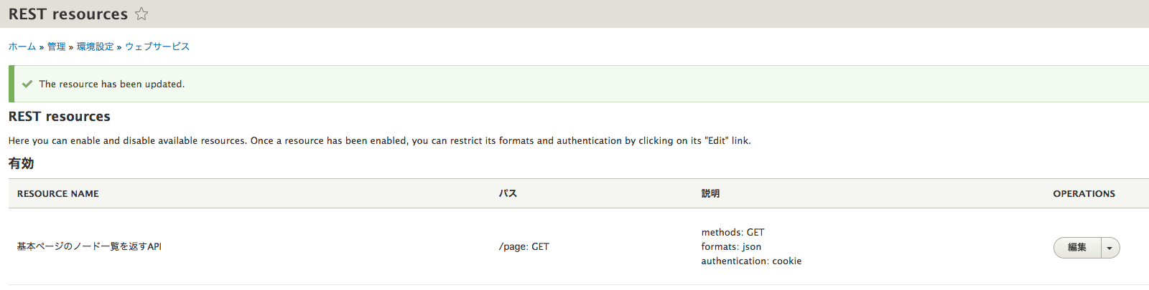Image resolution: width=1149 pixels, height=290 pixels.
Task: Go to the 管理 breadcrumb link
Action: click(x=56, y=47)
